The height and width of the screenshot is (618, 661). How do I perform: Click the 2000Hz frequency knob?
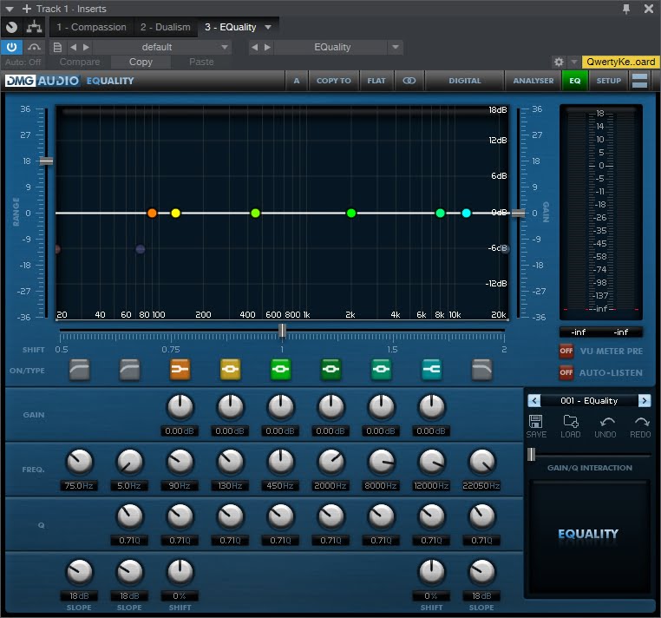330,462
